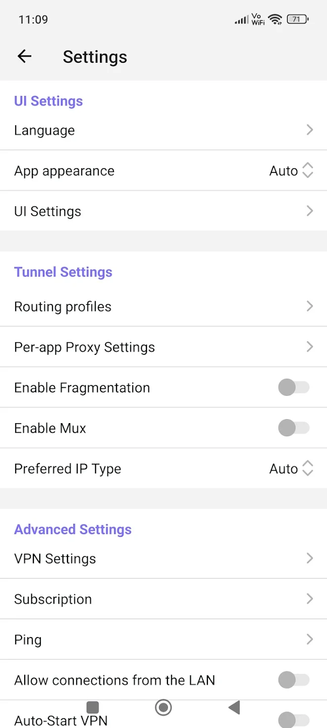This screenshot has height=728, width=327.
Task: Tap the Advanced Settings section header
Action: [x=73, y=529]
